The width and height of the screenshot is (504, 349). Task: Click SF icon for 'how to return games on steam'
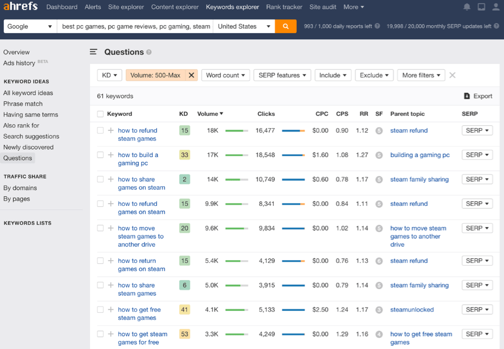click(379, 261)
